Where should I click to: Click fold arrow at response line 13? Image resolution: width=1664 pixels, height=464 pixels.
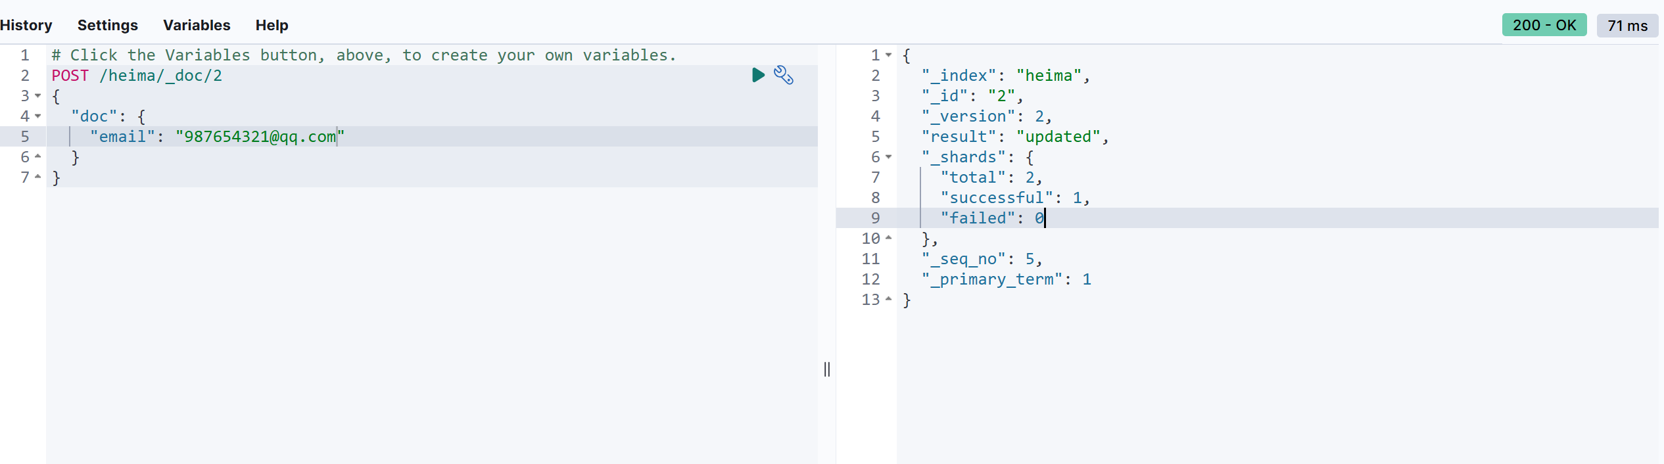(x=889, y=300)
